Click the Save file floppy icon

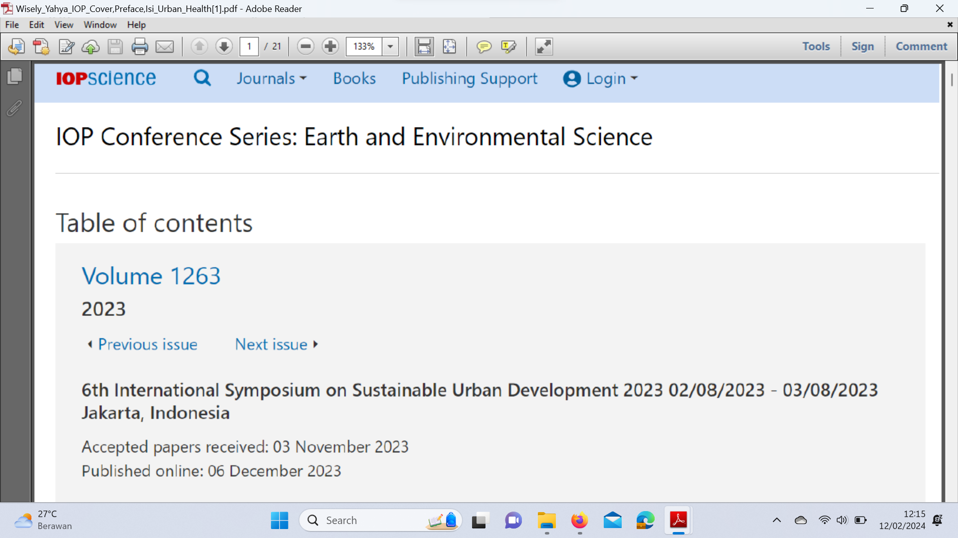coord(115,47)
